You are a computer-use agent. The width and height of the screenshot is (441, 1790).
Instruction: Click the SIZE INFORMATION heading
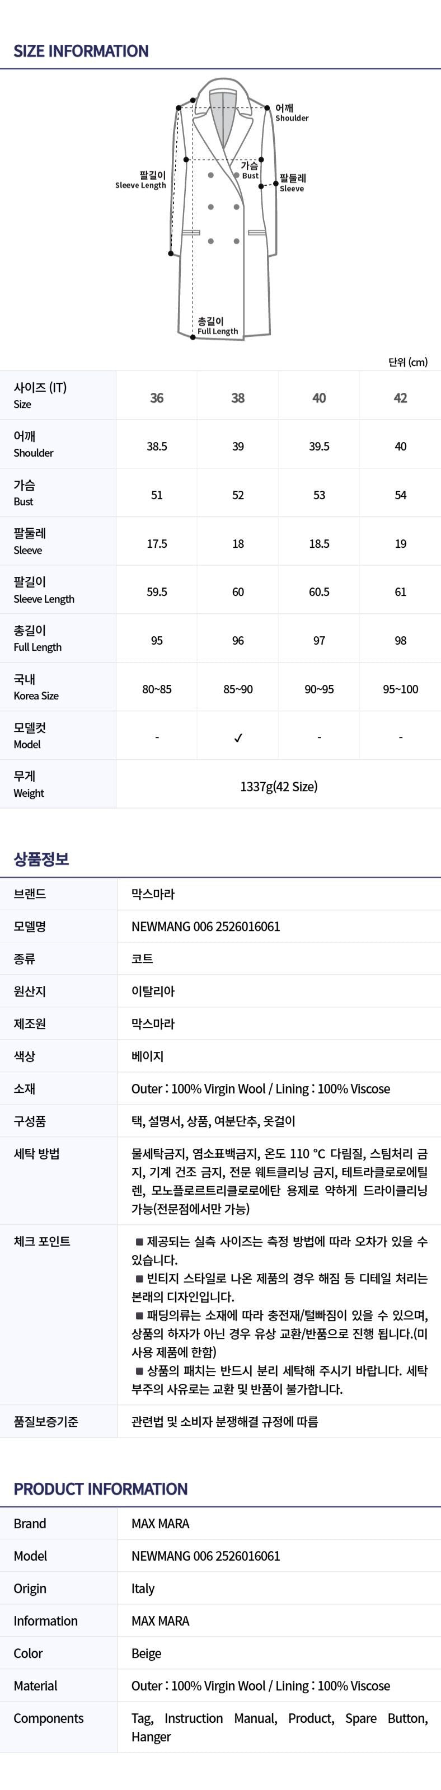81,51
